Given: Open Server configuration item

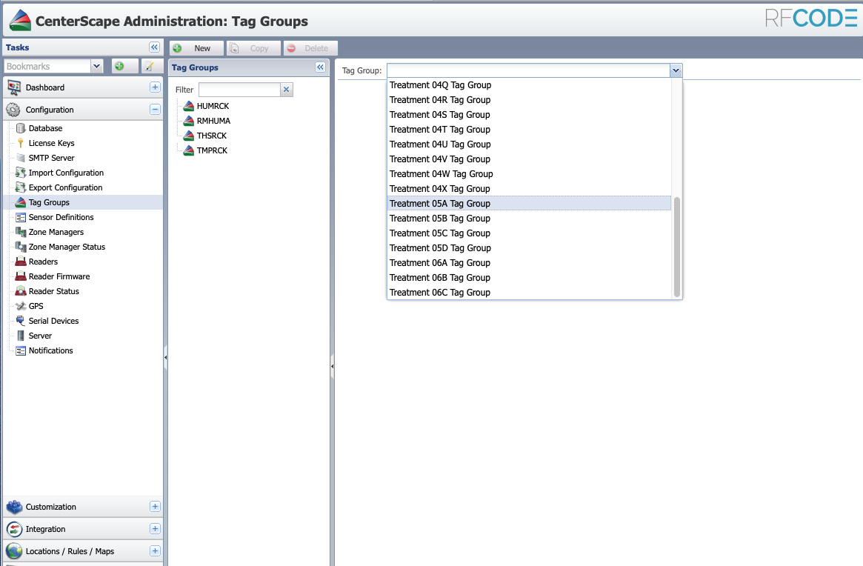Looking at the screenshot, I should point(40,336).
